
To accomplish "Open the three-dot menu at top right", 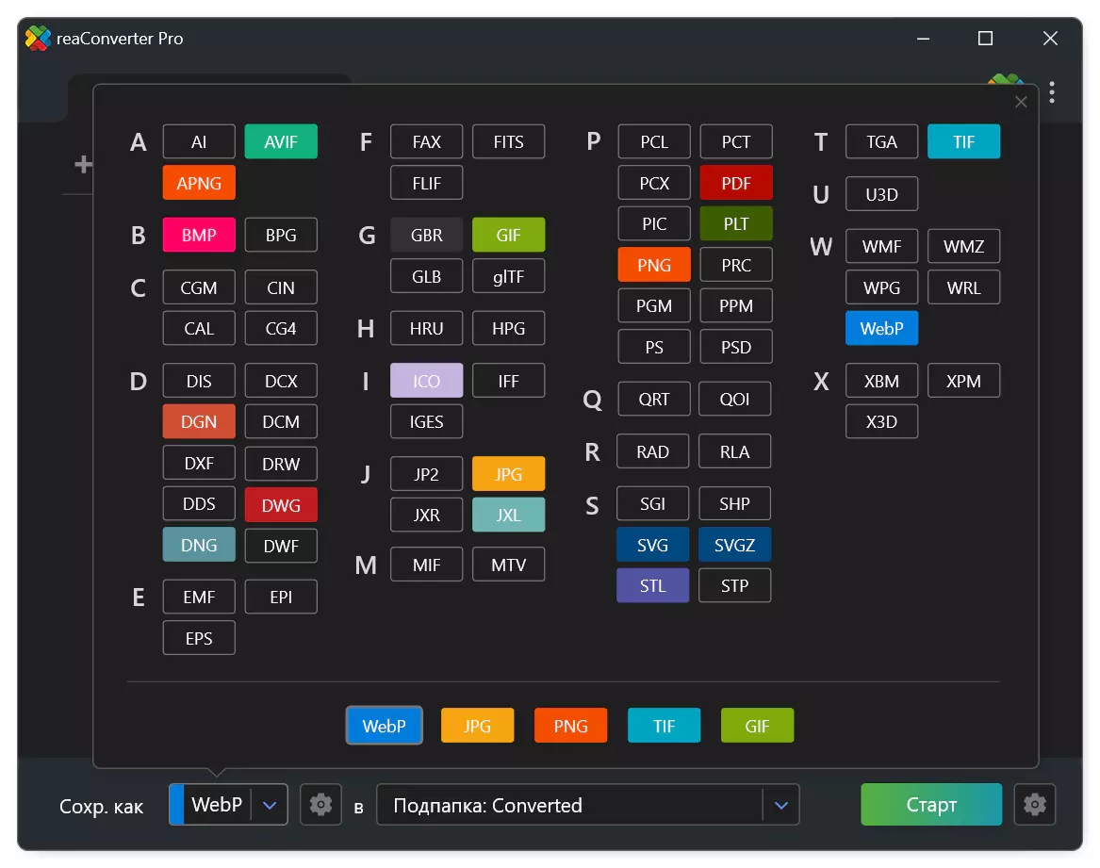I will tap(1052, 92).
